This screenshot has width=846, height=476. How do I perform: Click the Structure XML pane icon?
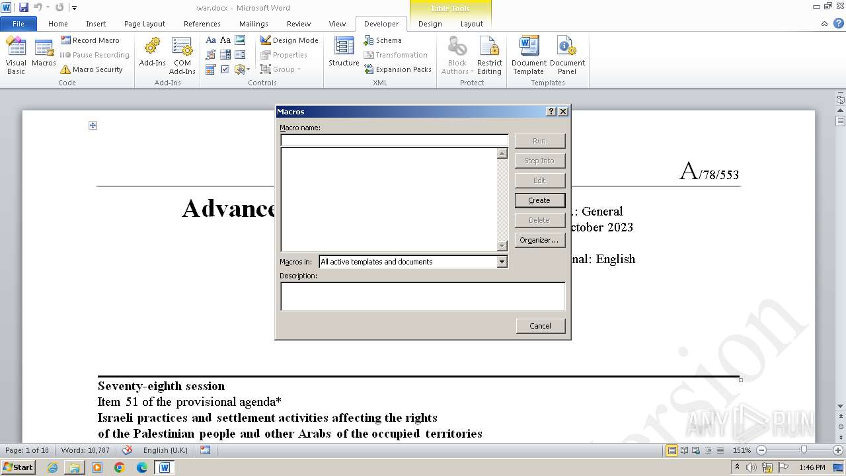[344, 52]
